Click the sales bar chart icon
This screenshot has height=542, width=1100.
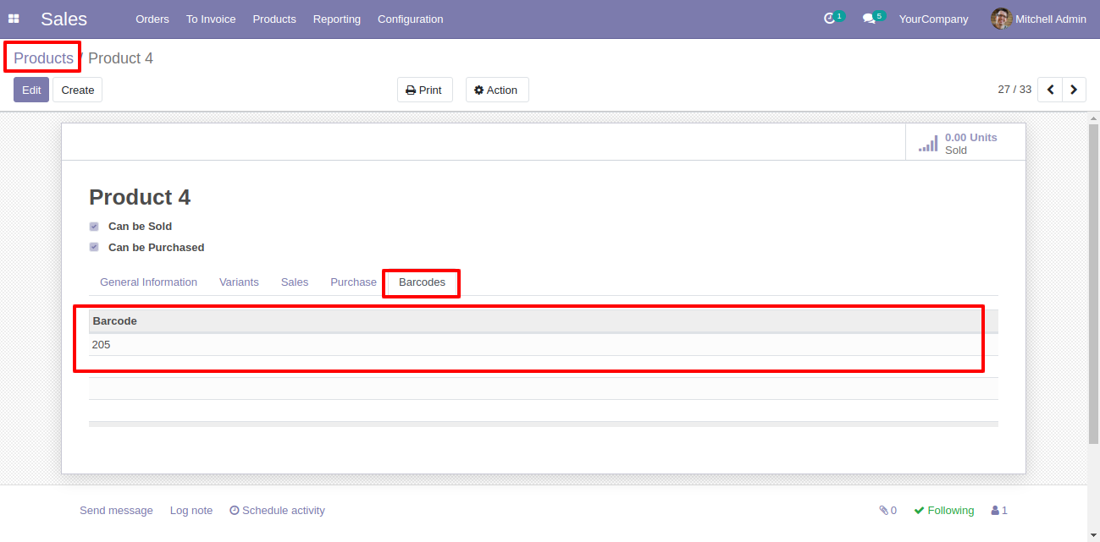(928, 144)
